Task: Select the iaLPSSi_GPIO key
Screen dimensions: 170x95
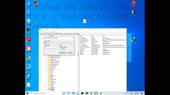Action: [53, 66]
